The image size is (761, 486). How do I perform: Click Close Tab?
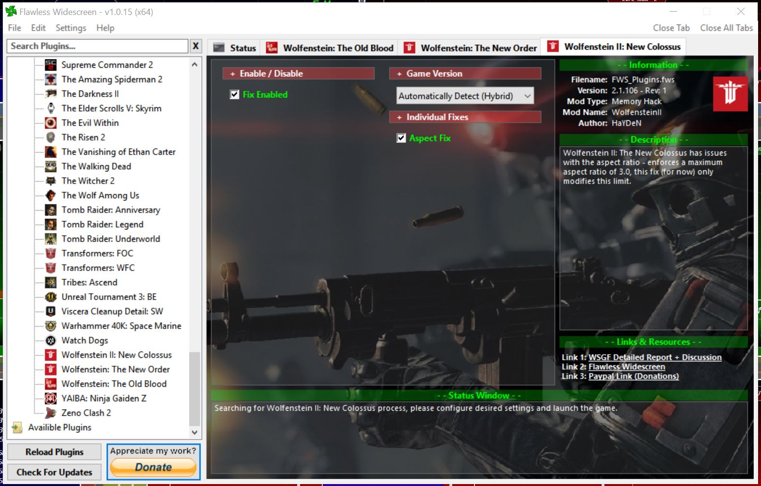pyautogui.click(x=671, y=28)
